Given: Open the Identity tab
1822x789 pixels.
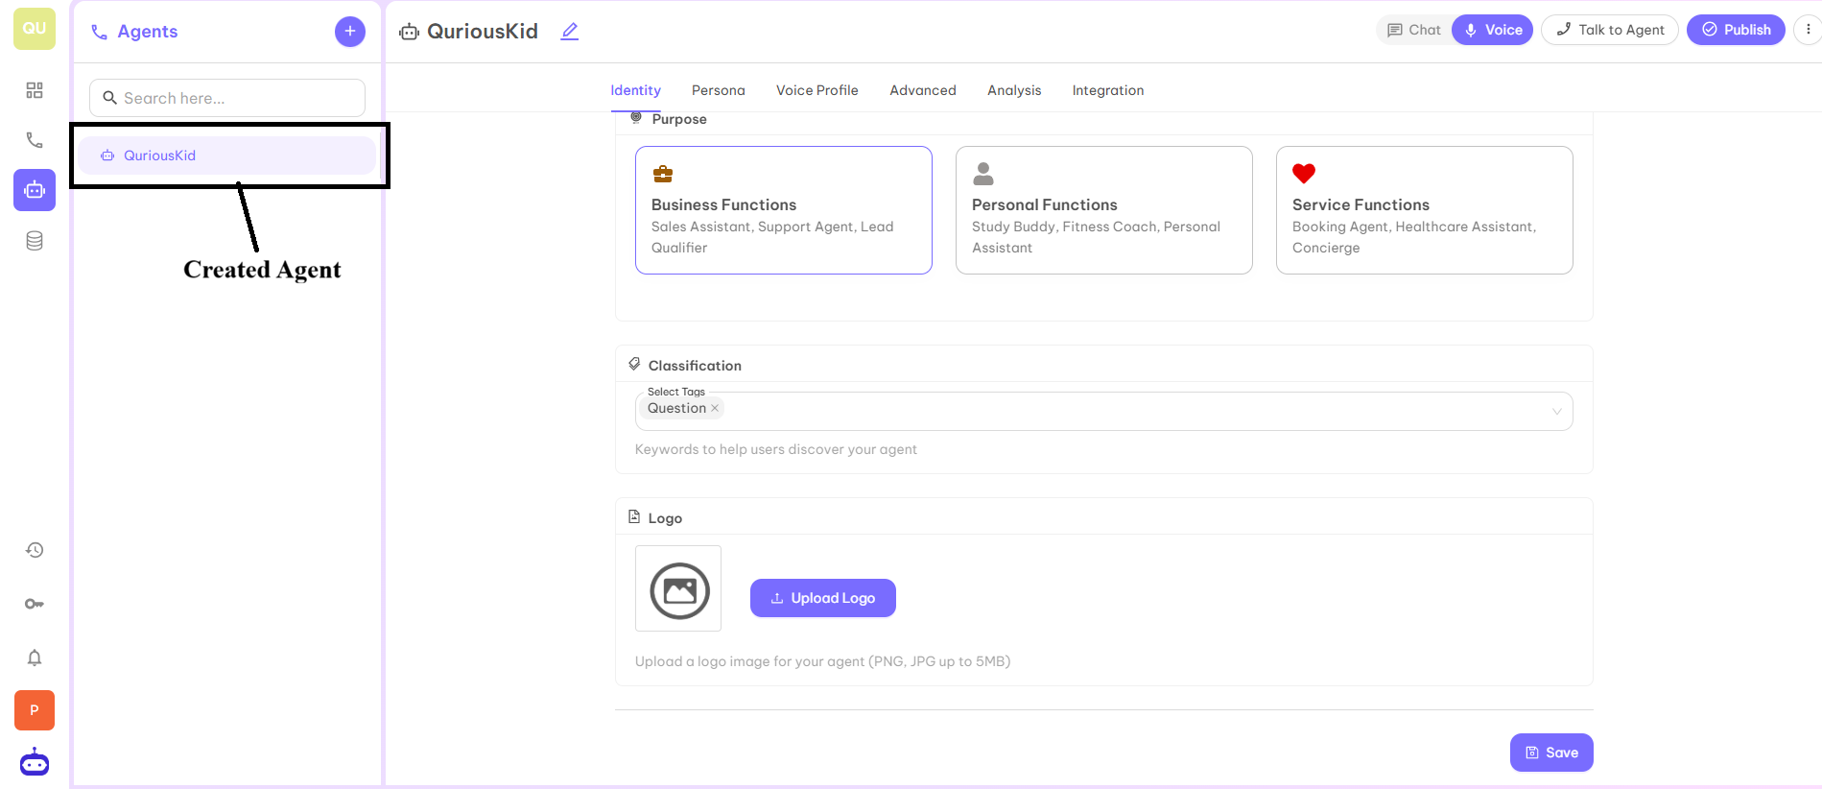Looking at the screenshot, I should coord(636,90).
